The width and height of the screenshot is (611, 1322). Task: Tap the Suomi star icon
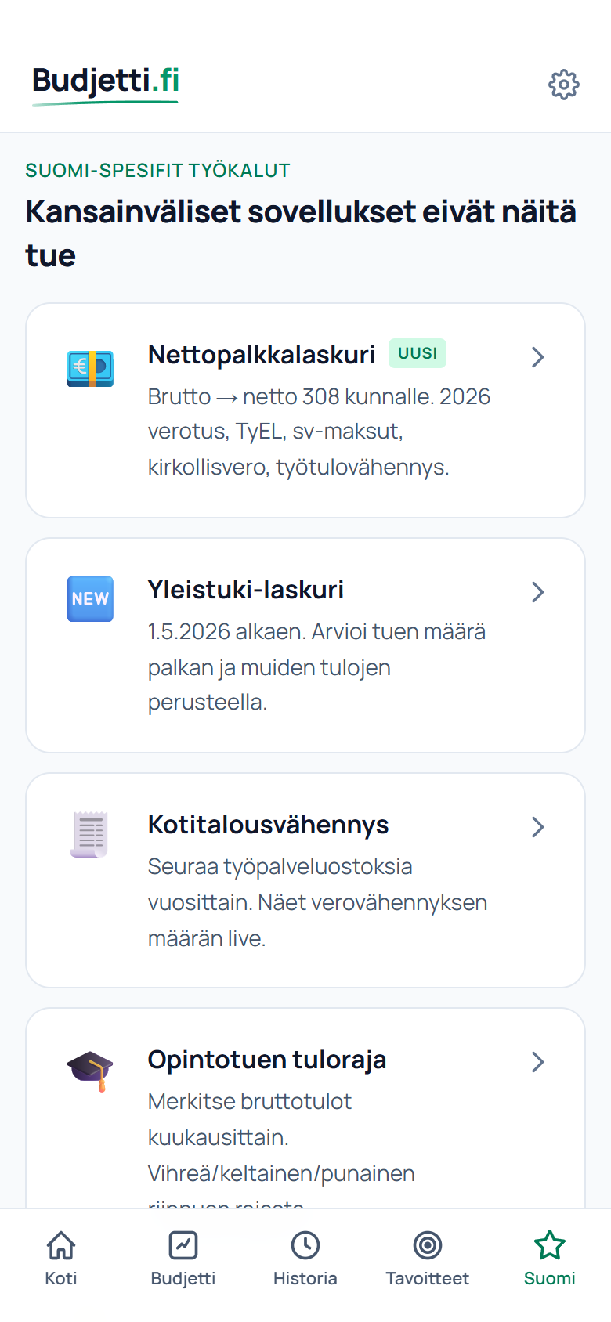pos(550,1245)
